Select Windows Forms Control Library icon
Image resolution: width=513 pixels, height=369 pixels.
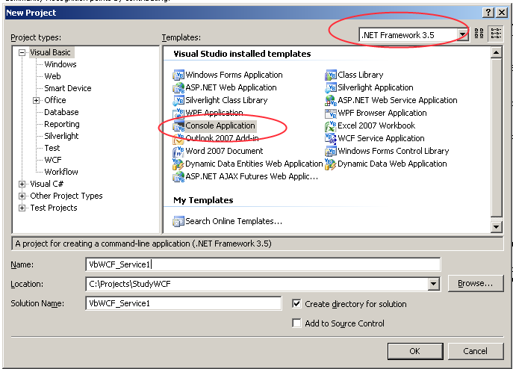331,152
